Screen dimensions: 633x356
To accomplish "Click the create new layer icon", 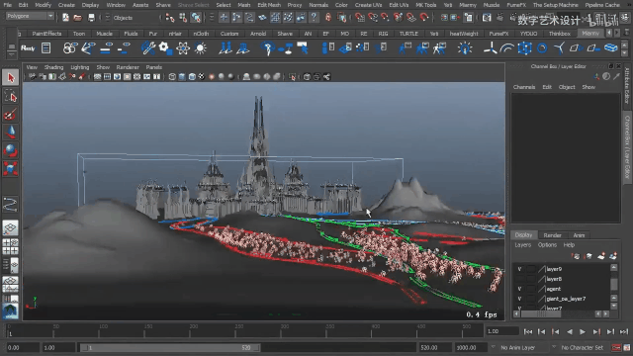I will [x=601, y=256].
